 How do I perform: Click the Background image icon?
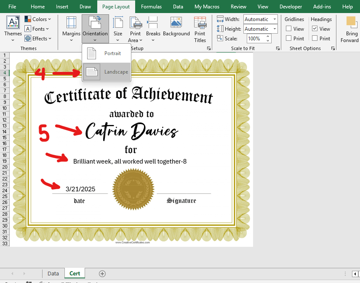click(176, 23)
